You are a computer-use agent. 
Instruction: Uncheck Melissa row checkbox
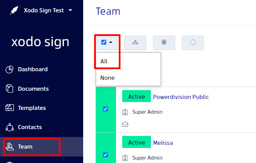coord(105,155)
